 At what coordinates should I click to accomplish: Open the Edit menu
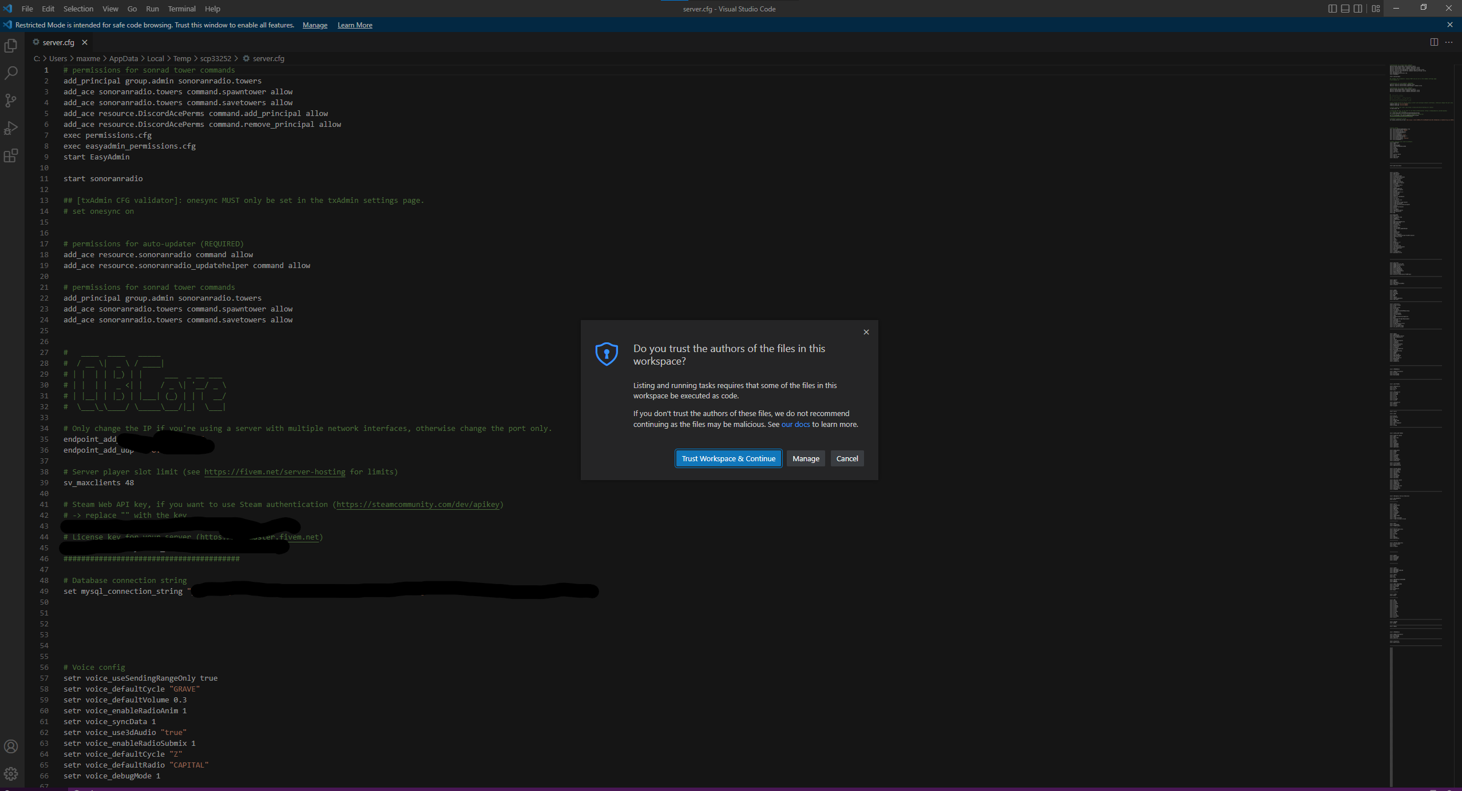tap(48, 9)
